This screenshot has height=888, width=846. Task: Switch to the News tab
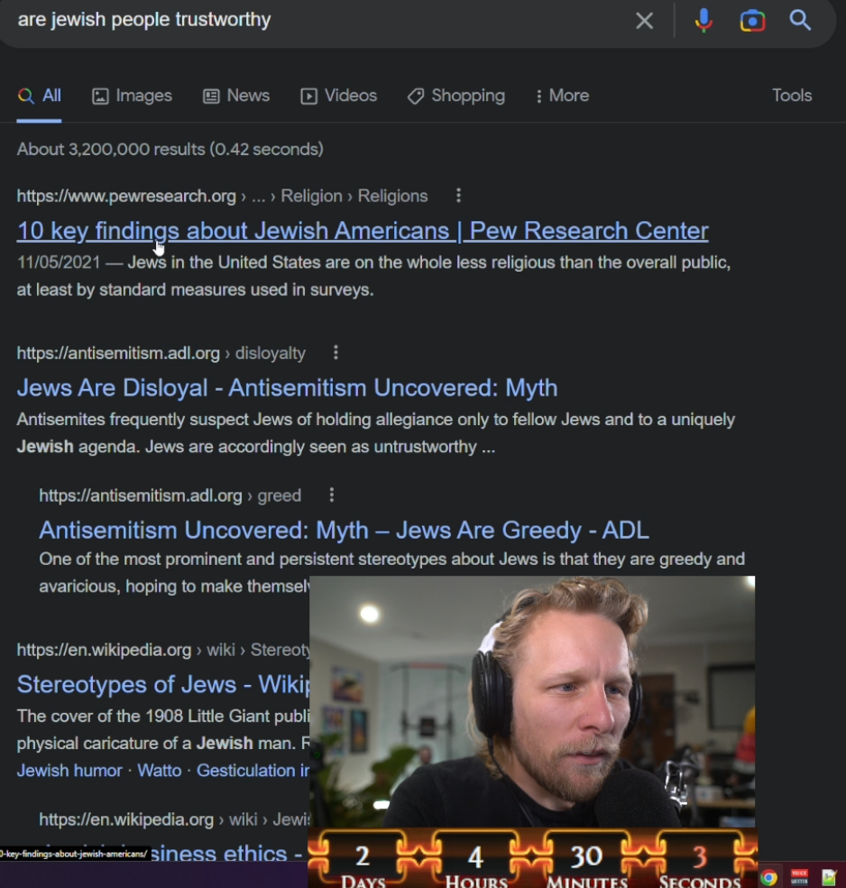point(236,96)
